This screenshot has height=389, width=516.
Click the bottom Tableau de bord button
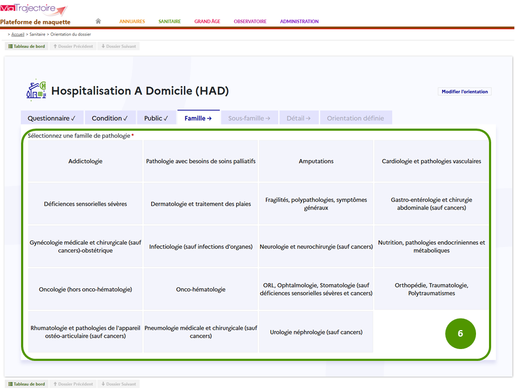click(26, 384)
